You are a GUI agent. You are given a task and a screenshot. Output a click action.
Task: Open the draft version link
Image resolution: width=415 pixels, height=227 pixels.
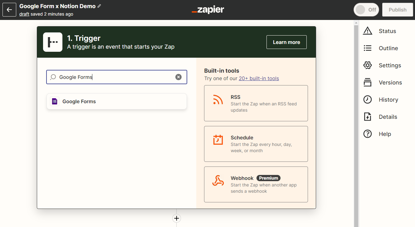pos(24,14)
